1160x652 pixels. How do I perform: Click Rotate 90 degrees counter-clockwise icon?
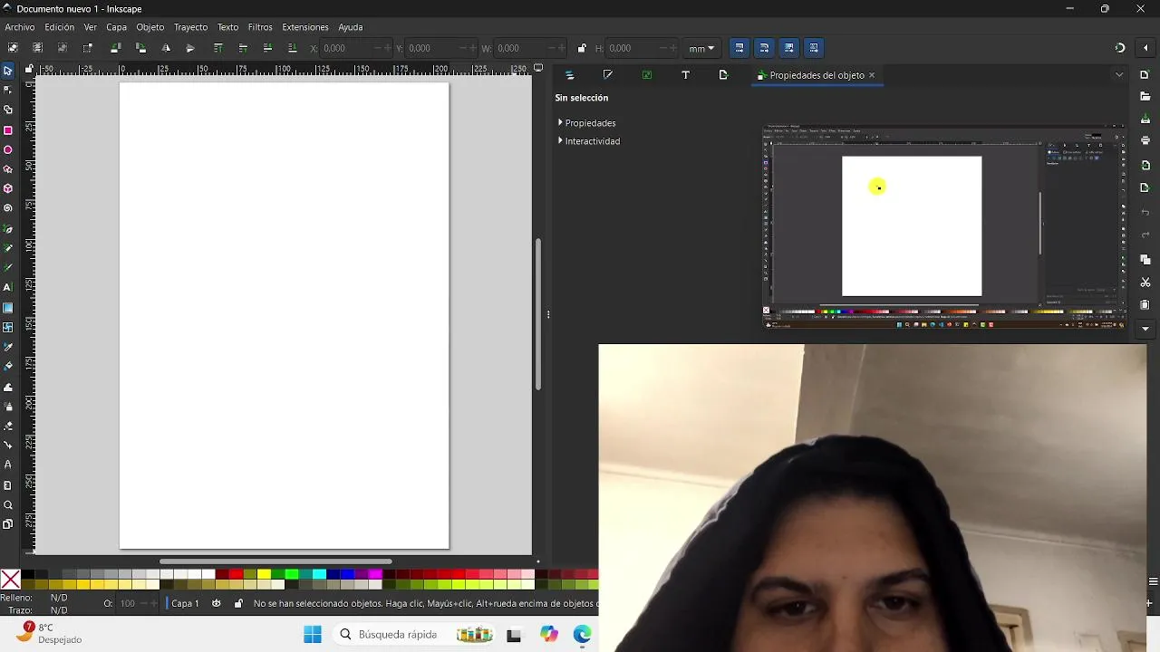pyautogui.click(x=115, y=48)
